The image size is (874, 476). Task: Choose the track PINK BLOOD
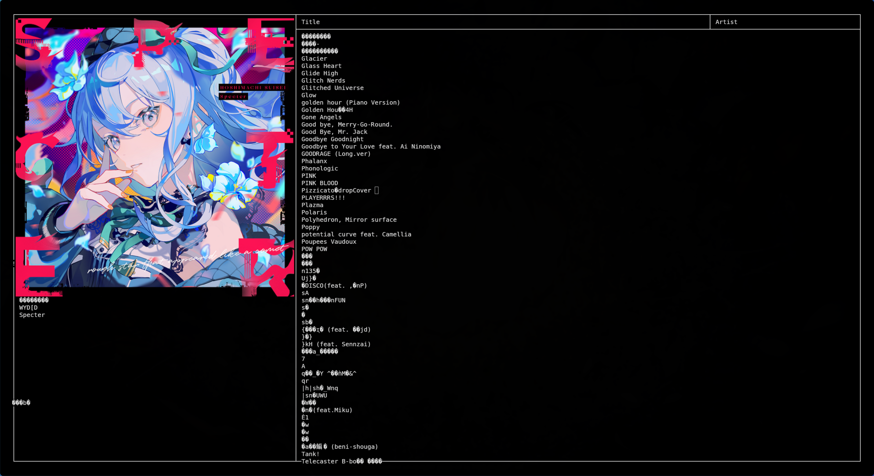pos(320,183)
